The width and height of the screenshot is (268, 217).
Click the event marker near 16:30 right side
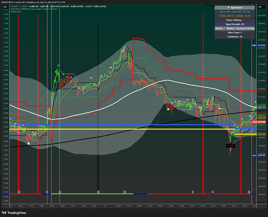click(x=212, y=192)
